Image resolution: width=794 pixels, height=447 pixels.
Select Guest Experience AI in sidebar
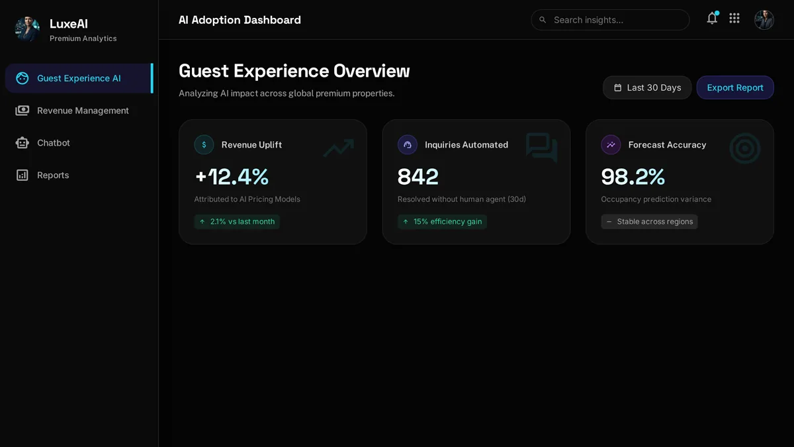click(79, 78)
